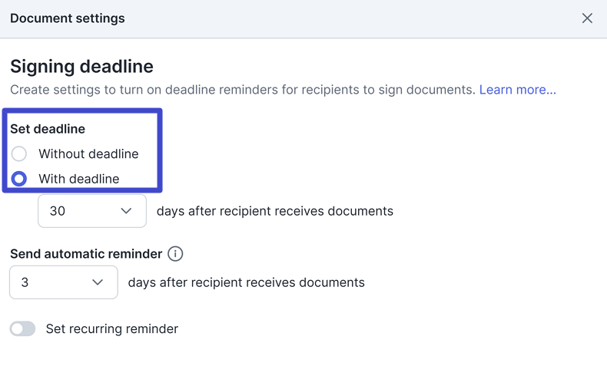Click the days text beside the 30 dropdown
Image resolution: width=607 pixels, height=366 pixels.
click(274, 211)
